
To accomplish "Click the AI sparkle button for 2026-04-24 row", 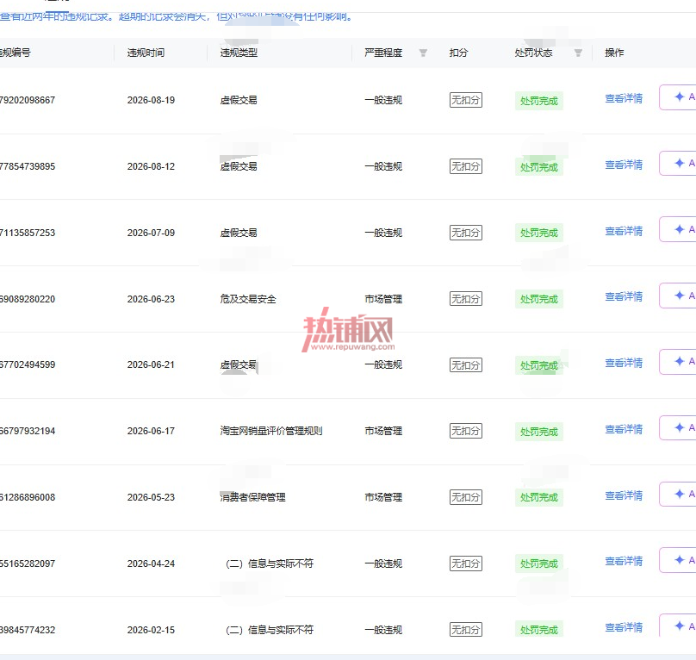I will pyautogui.click(x=678, y=560).
